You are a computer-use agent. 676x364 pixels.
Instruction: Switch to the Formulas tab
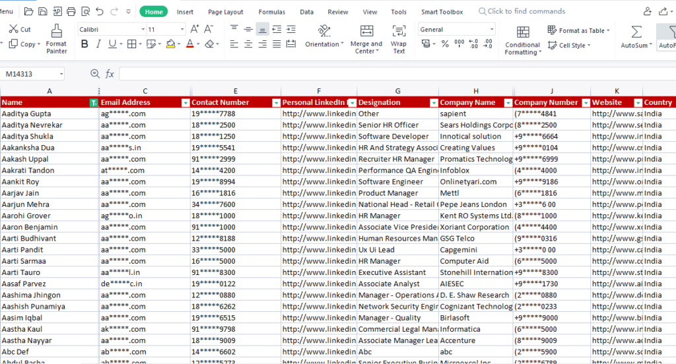[x=271, y=12]
